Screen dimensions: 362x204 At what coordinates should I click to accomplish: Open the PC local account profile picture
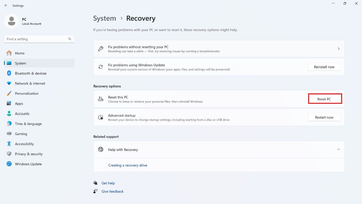[12, 21]
